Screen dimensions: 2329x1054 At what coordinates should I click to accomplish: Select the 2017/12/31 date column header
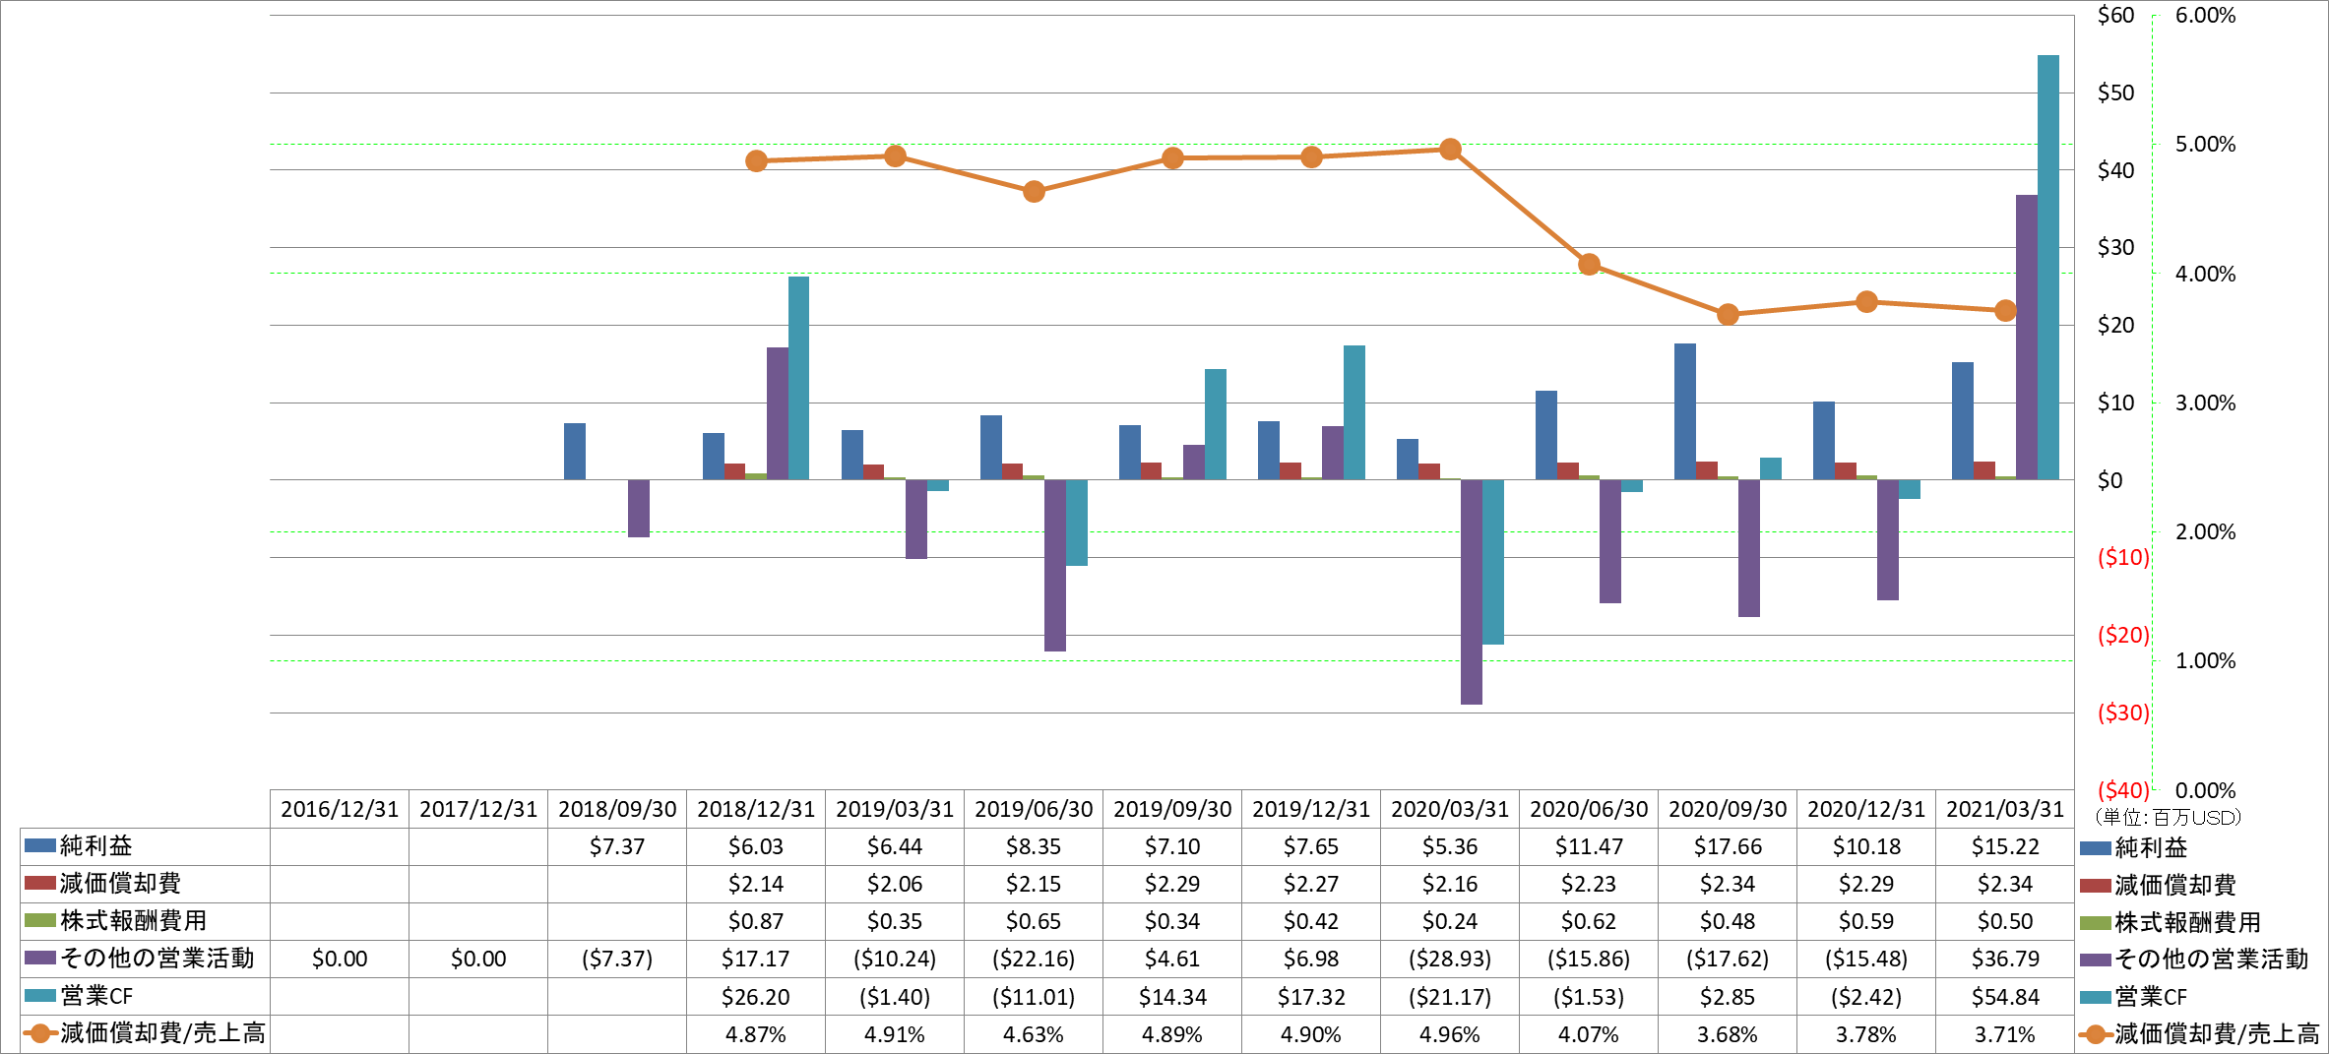(x=478, y=809)
